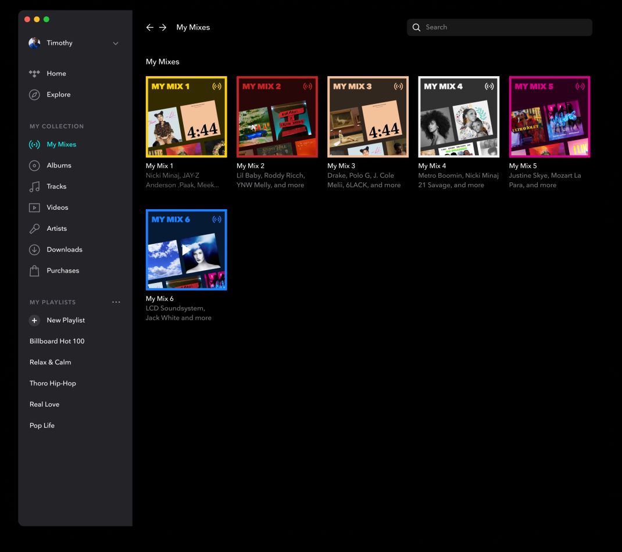Click 'Lil Baby, Roddy Ricch' artists text
622x552 pixels.
(270, 175)
